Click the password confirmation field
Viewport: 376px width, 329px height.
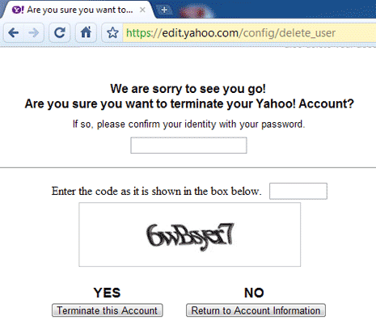[188, 146]
